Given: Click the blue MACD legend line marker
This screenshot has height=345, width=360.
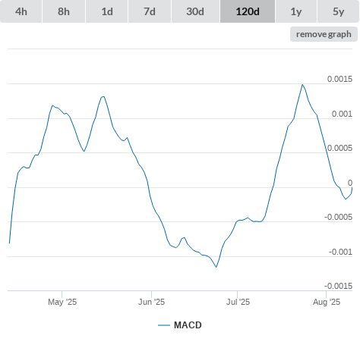Looking at the screenshot, I should [164, 325].
